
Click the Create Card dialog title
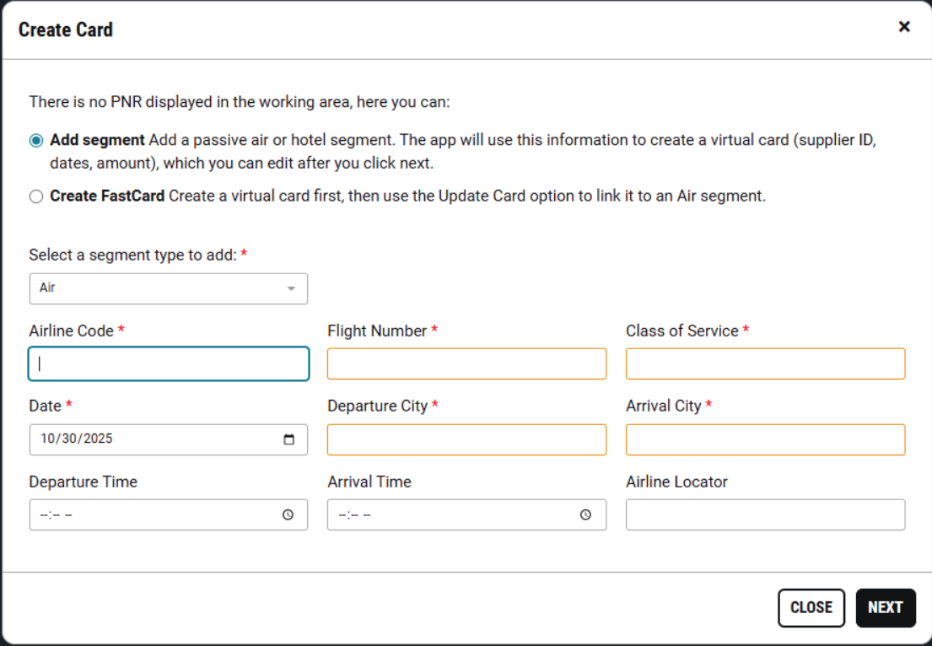66,30
